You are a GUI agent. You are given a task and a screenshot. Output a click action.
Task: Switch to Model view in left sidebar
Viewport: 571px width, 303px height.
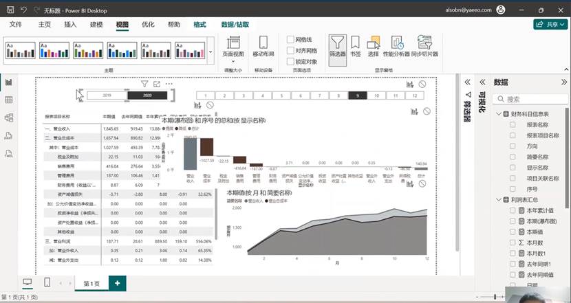click(x=9, y=117)
